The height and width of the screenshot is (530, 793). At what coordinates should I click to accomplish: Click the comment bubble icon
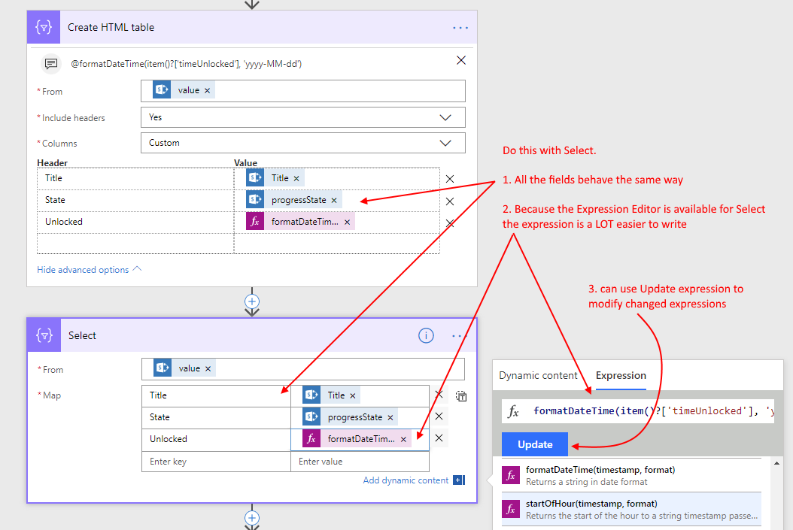51,64
